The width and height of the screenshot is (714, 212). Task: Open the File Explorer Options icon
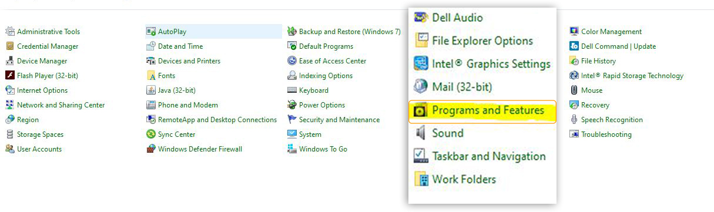[421, 41]
